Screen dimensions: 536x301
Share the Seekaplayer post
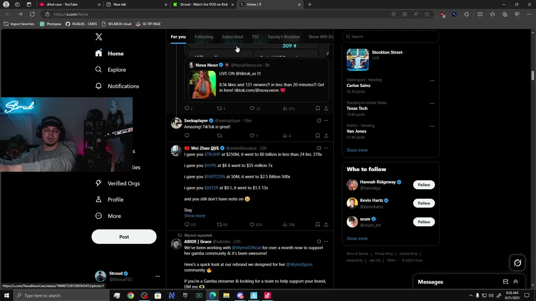[x=326, y=135]
